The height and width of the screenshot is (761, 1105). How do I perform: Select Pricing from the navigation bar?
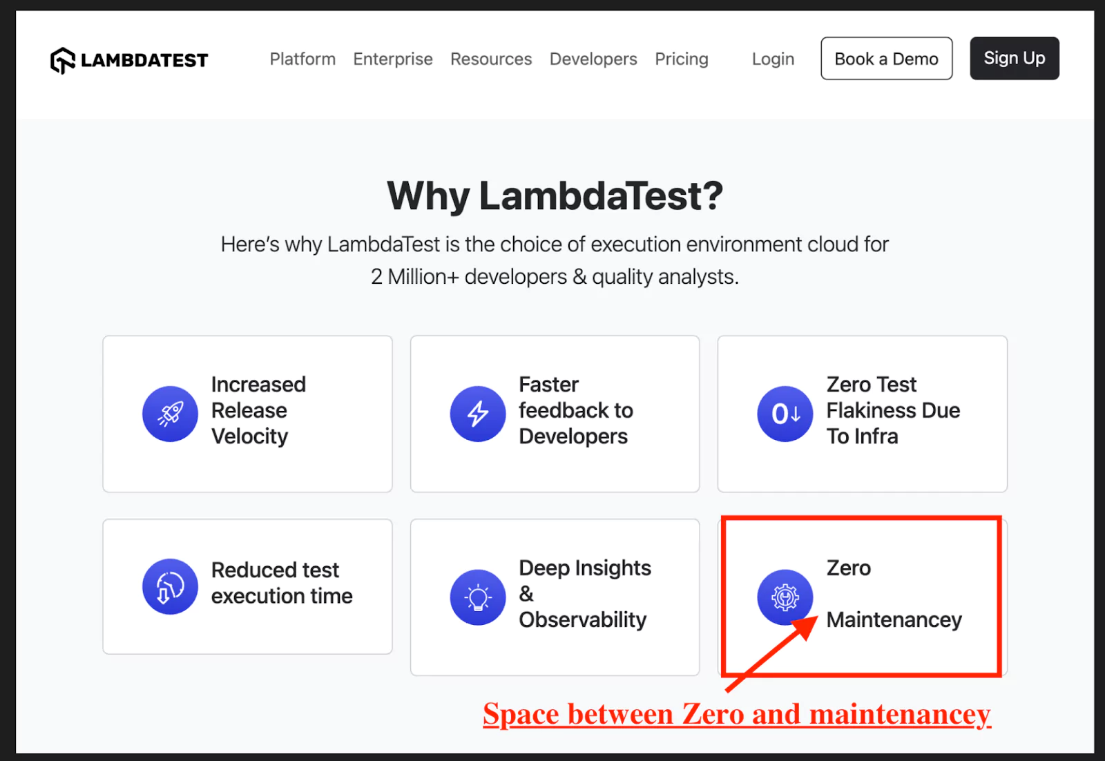click(681, 59)
